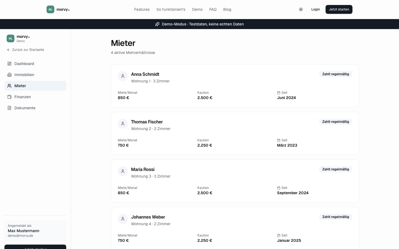Click Thomas Fischer's avatar icon
Screen dimensions: 399x249
tap(123, 124)
